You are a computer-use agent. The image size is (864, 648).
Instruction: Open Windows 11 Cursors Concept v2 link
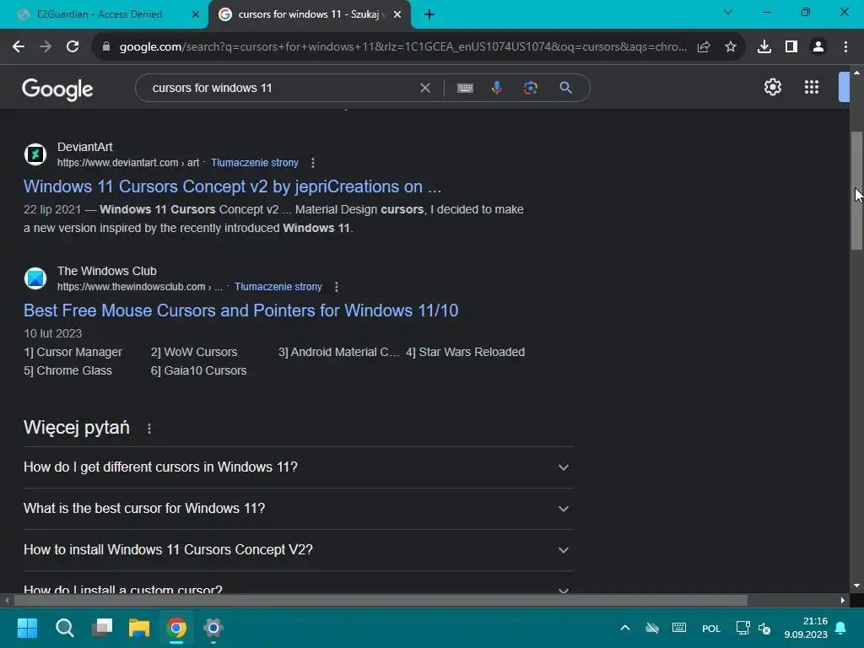tap(233, 186)
